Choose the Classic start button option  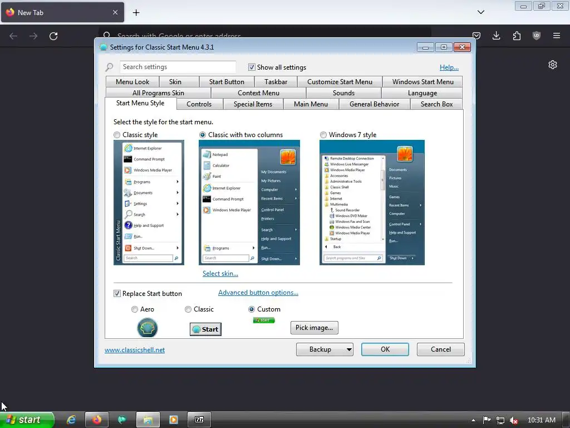(x=188, y=309)
